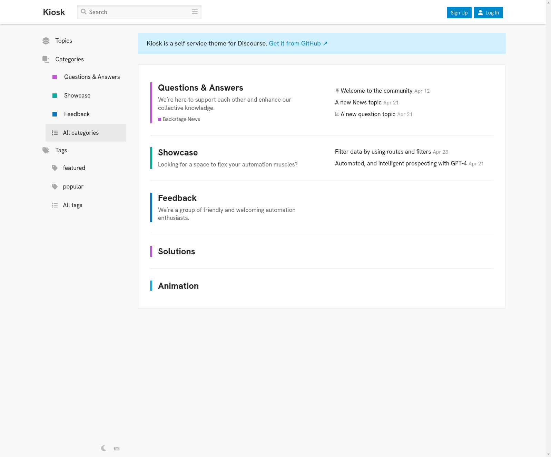Click the All tags list icon
The height and width of the screenshot is (457, 551).
[55, 205]
